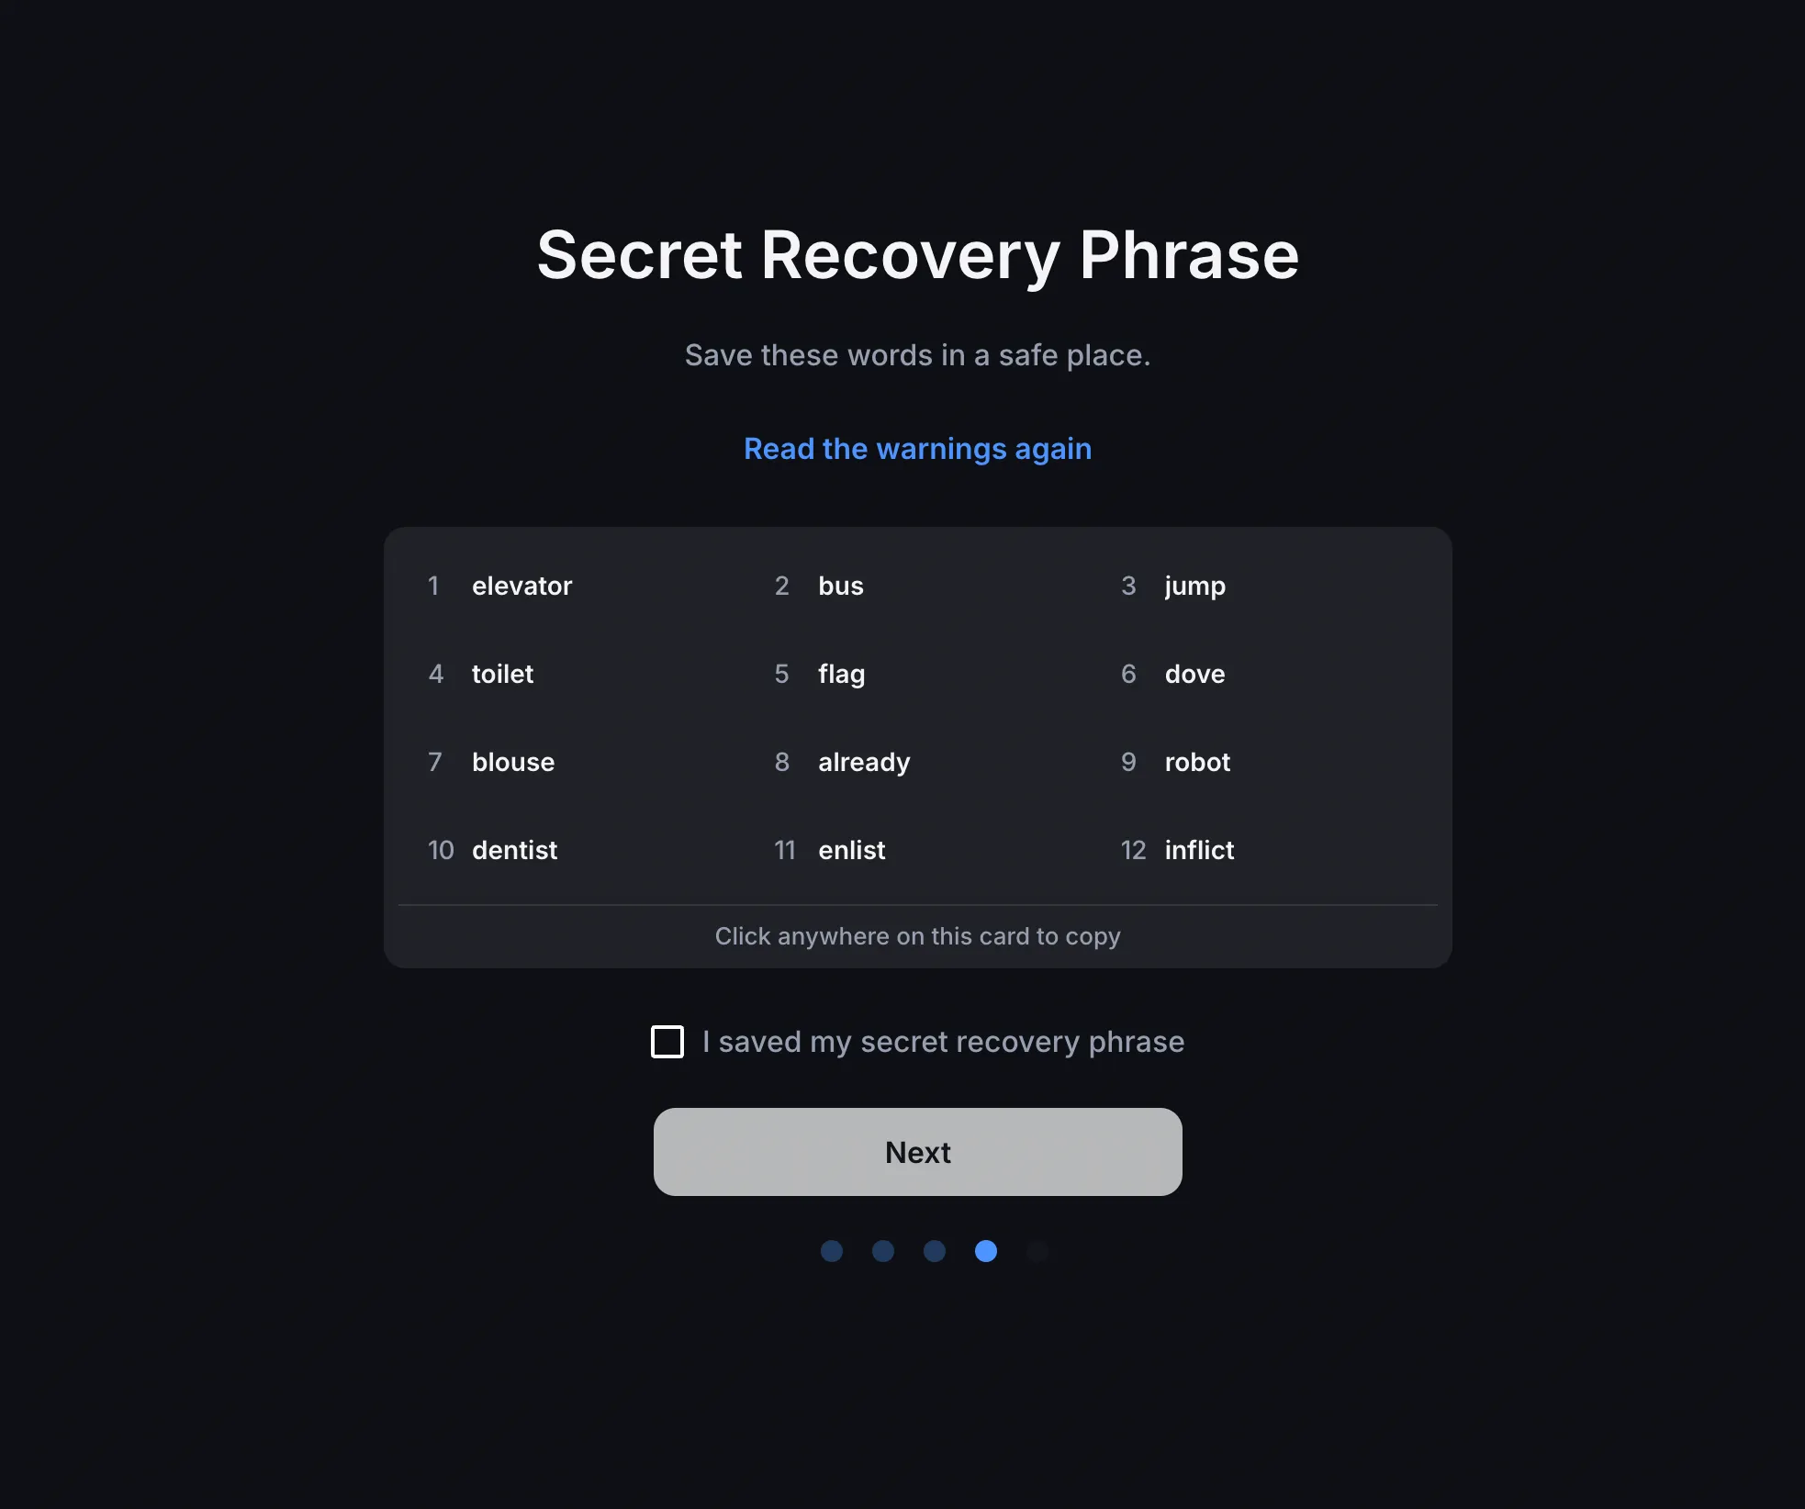1805x1509 pixels.
Task: Click the Next button
Action: tap(917, 1152)
